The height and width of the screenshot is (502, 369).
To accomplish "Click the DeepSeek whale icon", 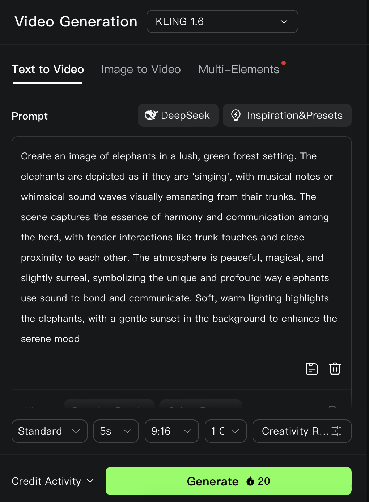I will tap(151, 115).
